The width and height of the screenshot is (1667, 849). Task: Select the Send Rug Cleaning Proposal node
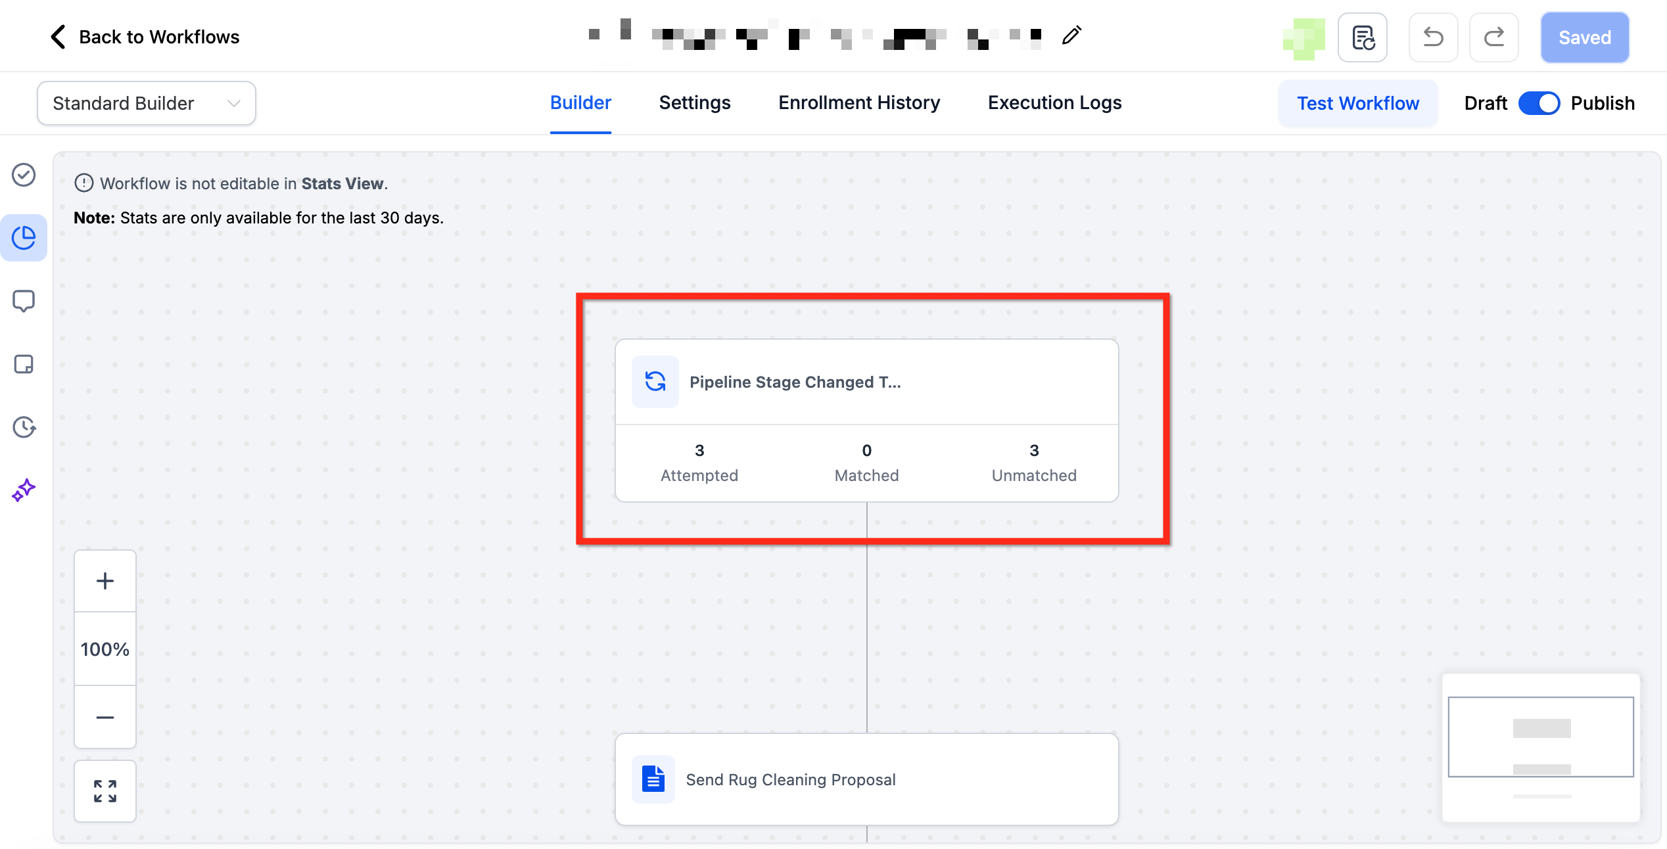click(x=866, y=779)
